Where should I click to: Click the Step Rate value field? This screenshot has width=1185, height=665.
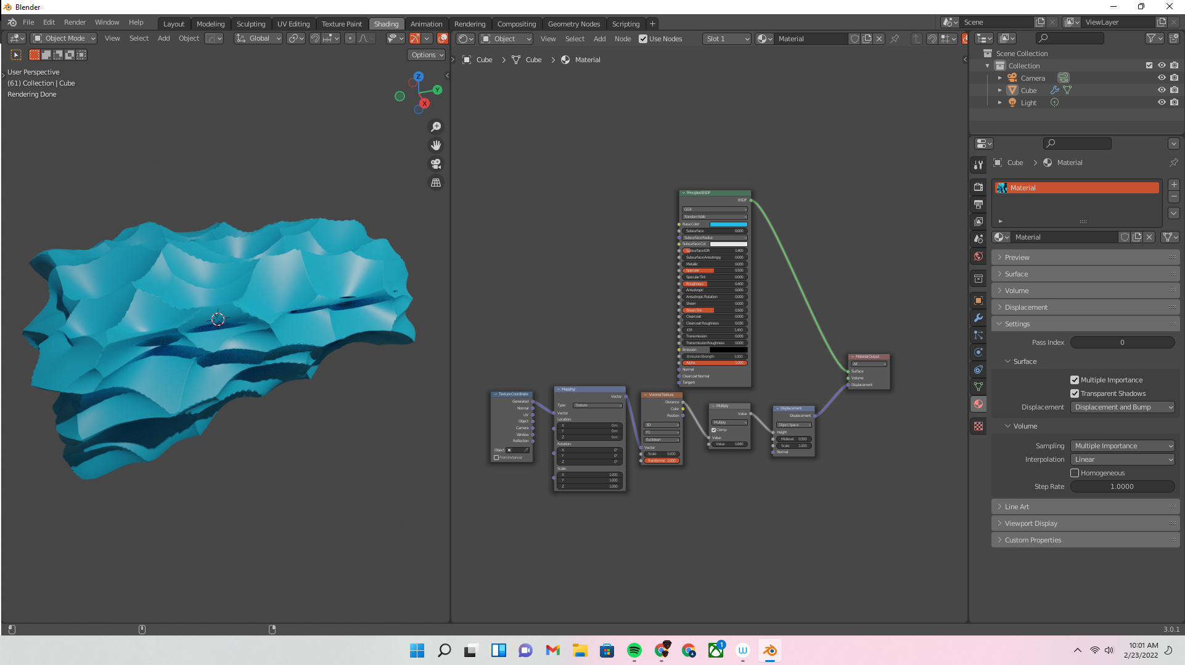(x=1121, y=486)
